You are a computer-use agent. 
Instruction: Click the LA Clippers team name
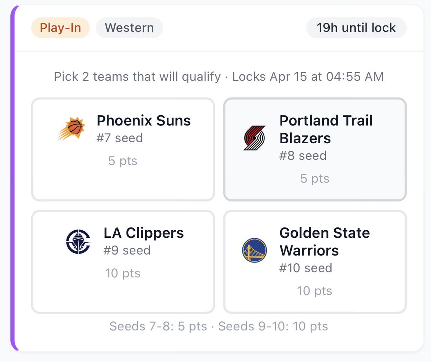144,233
